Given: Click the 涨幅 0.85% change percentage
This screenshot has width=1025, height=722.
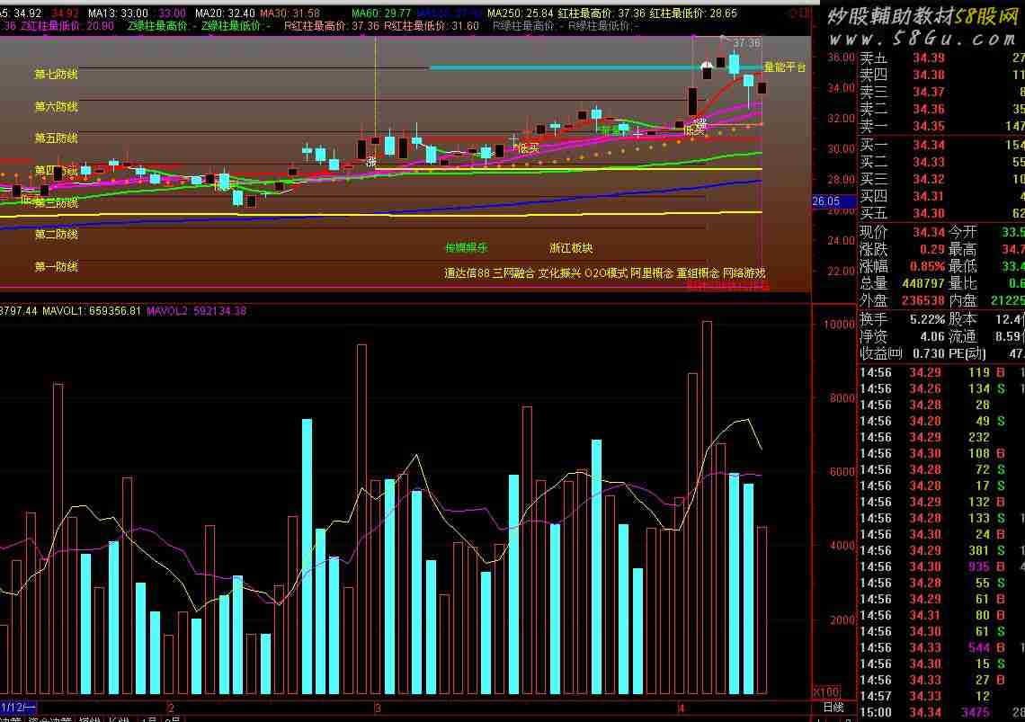Looking at the screenshot, I should 902,266.
